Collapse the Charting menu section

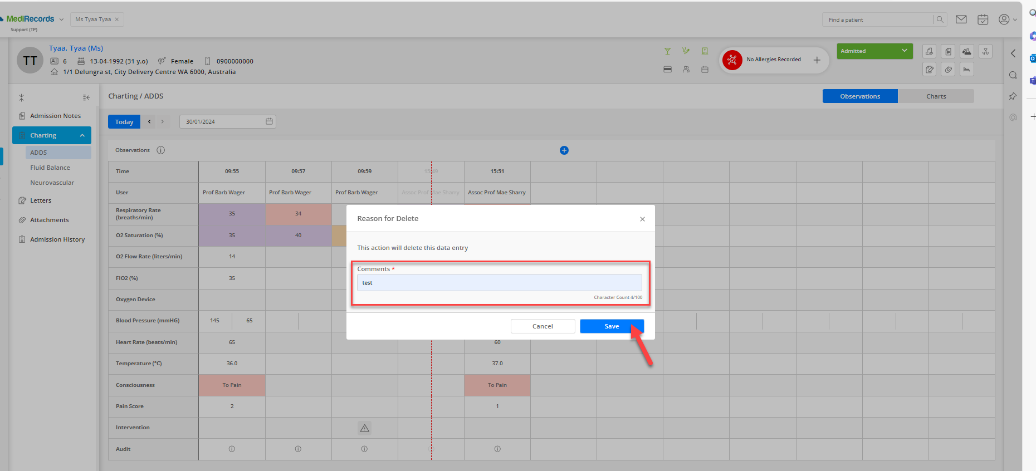tap(82, 135)
